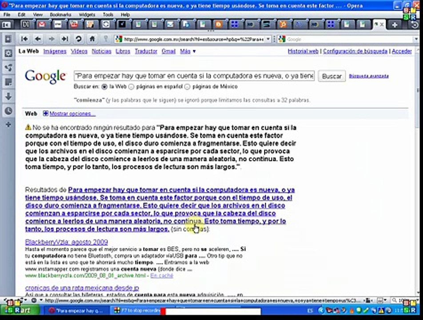Image resolution: width=423 pixels, height=320 pixels.
Task: Click the Forward arrow button
Action: tap(51, 39)
